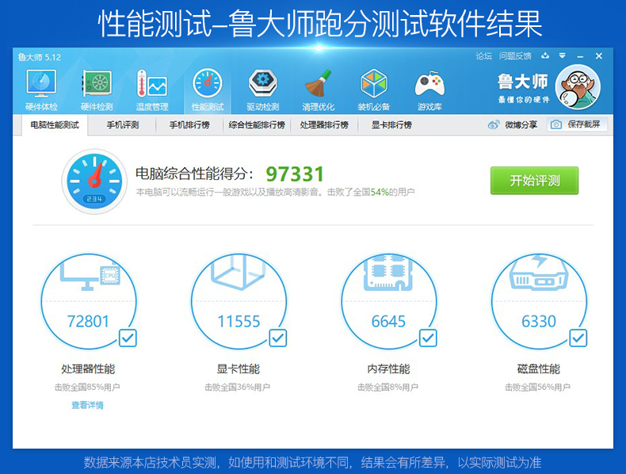Click the 内存性能 memory chip graphic
Image resolution: width=626 pixels, height=474 pixels.
coord(388,273)
